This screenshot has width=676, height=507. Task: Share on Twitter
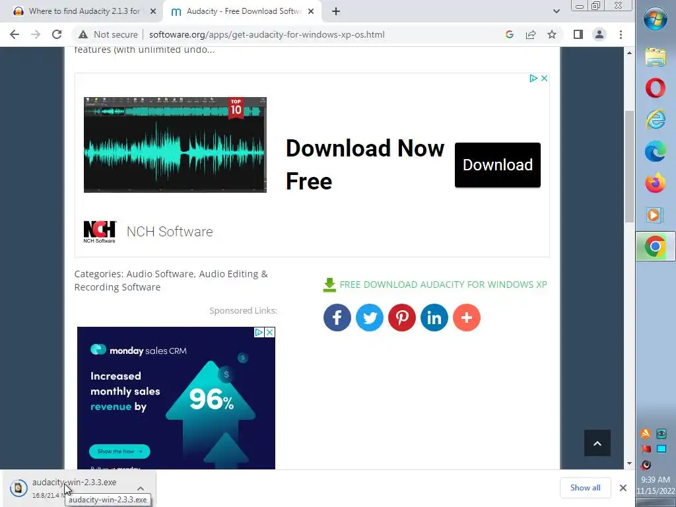point(370,318)
